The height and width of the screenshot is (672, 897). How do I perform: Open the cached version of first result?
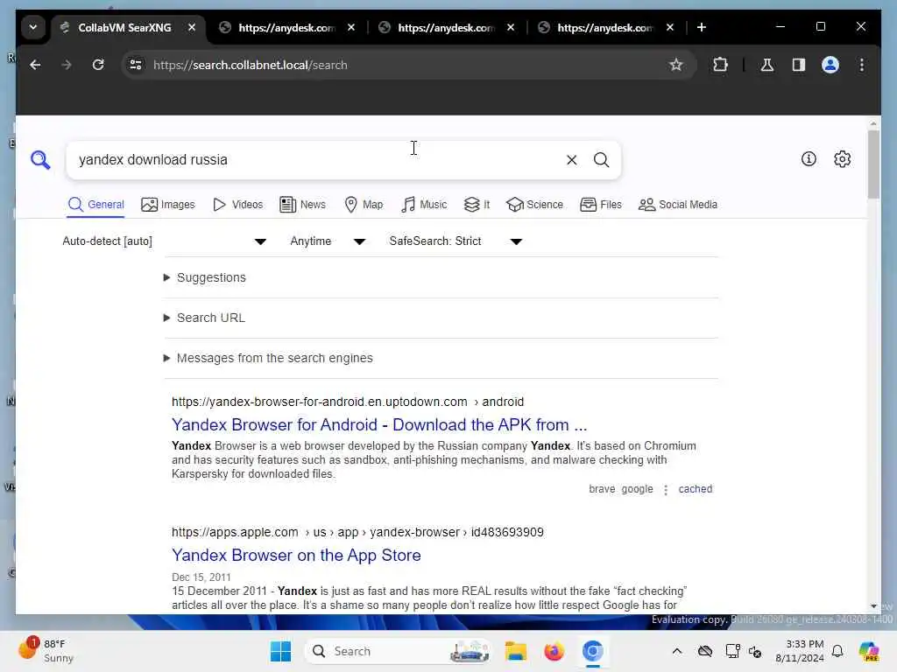pos(695,489)
